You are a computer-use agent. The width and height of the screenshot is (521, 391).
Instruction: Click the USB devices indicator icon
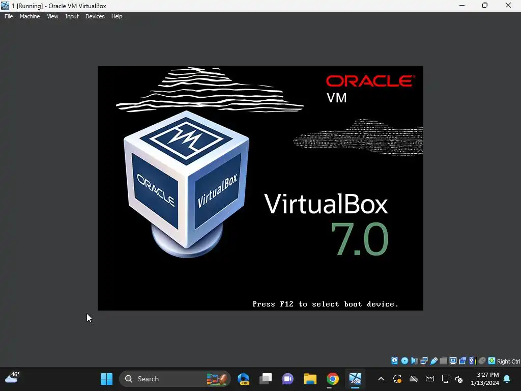pyautogui.click(x=434, y=361)
